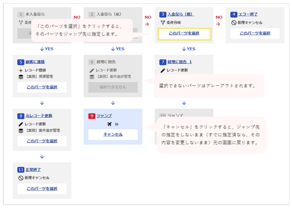
Task: Choose このパーツを選択 in the 顧客に連絡 part
Action: click(x=42, y=87)
